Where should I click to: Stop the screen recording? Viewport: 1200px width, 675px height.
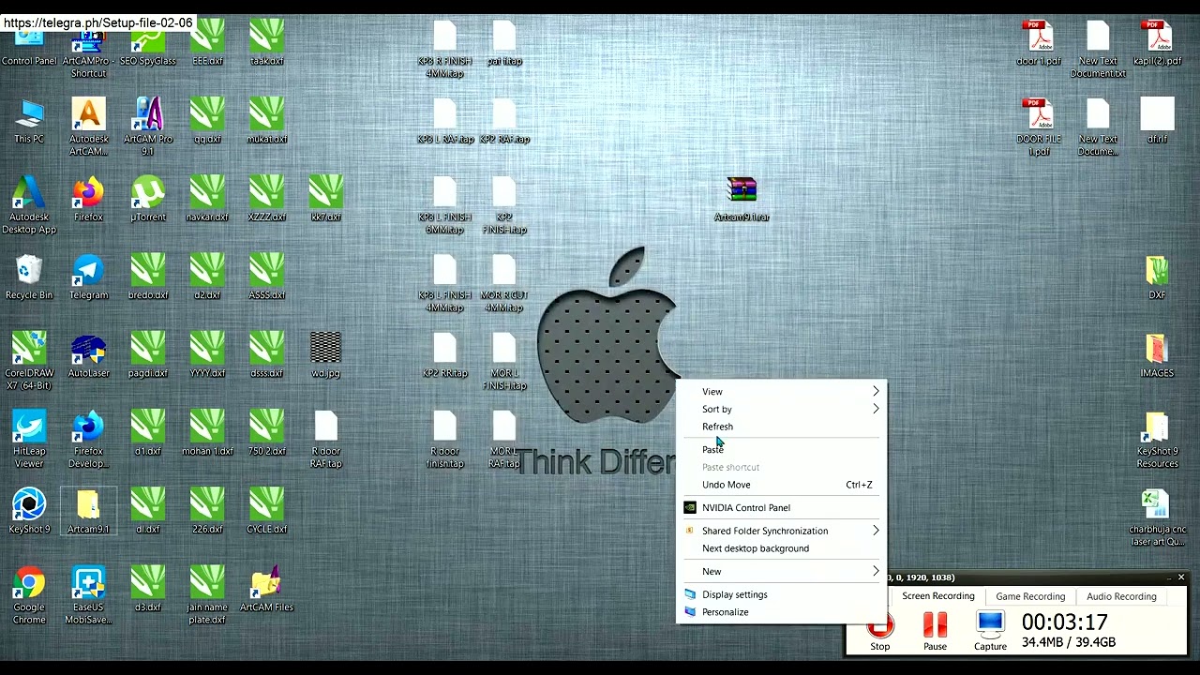[x=879, y=632]
